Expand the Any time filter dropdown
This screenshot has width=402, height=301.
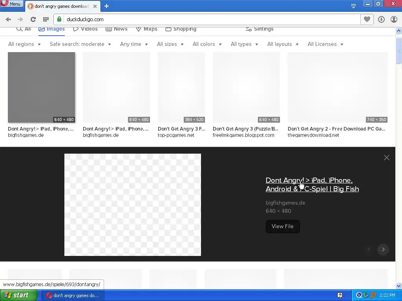pyautogui.click(x=134, y=44)
